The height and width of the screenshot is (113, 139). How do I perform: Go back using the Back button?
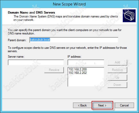(82, 105)
